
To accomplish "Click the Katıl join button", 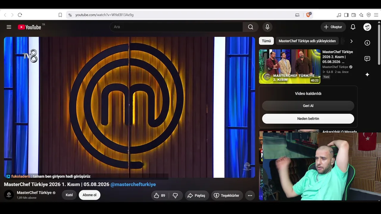I will click(69, 195).
